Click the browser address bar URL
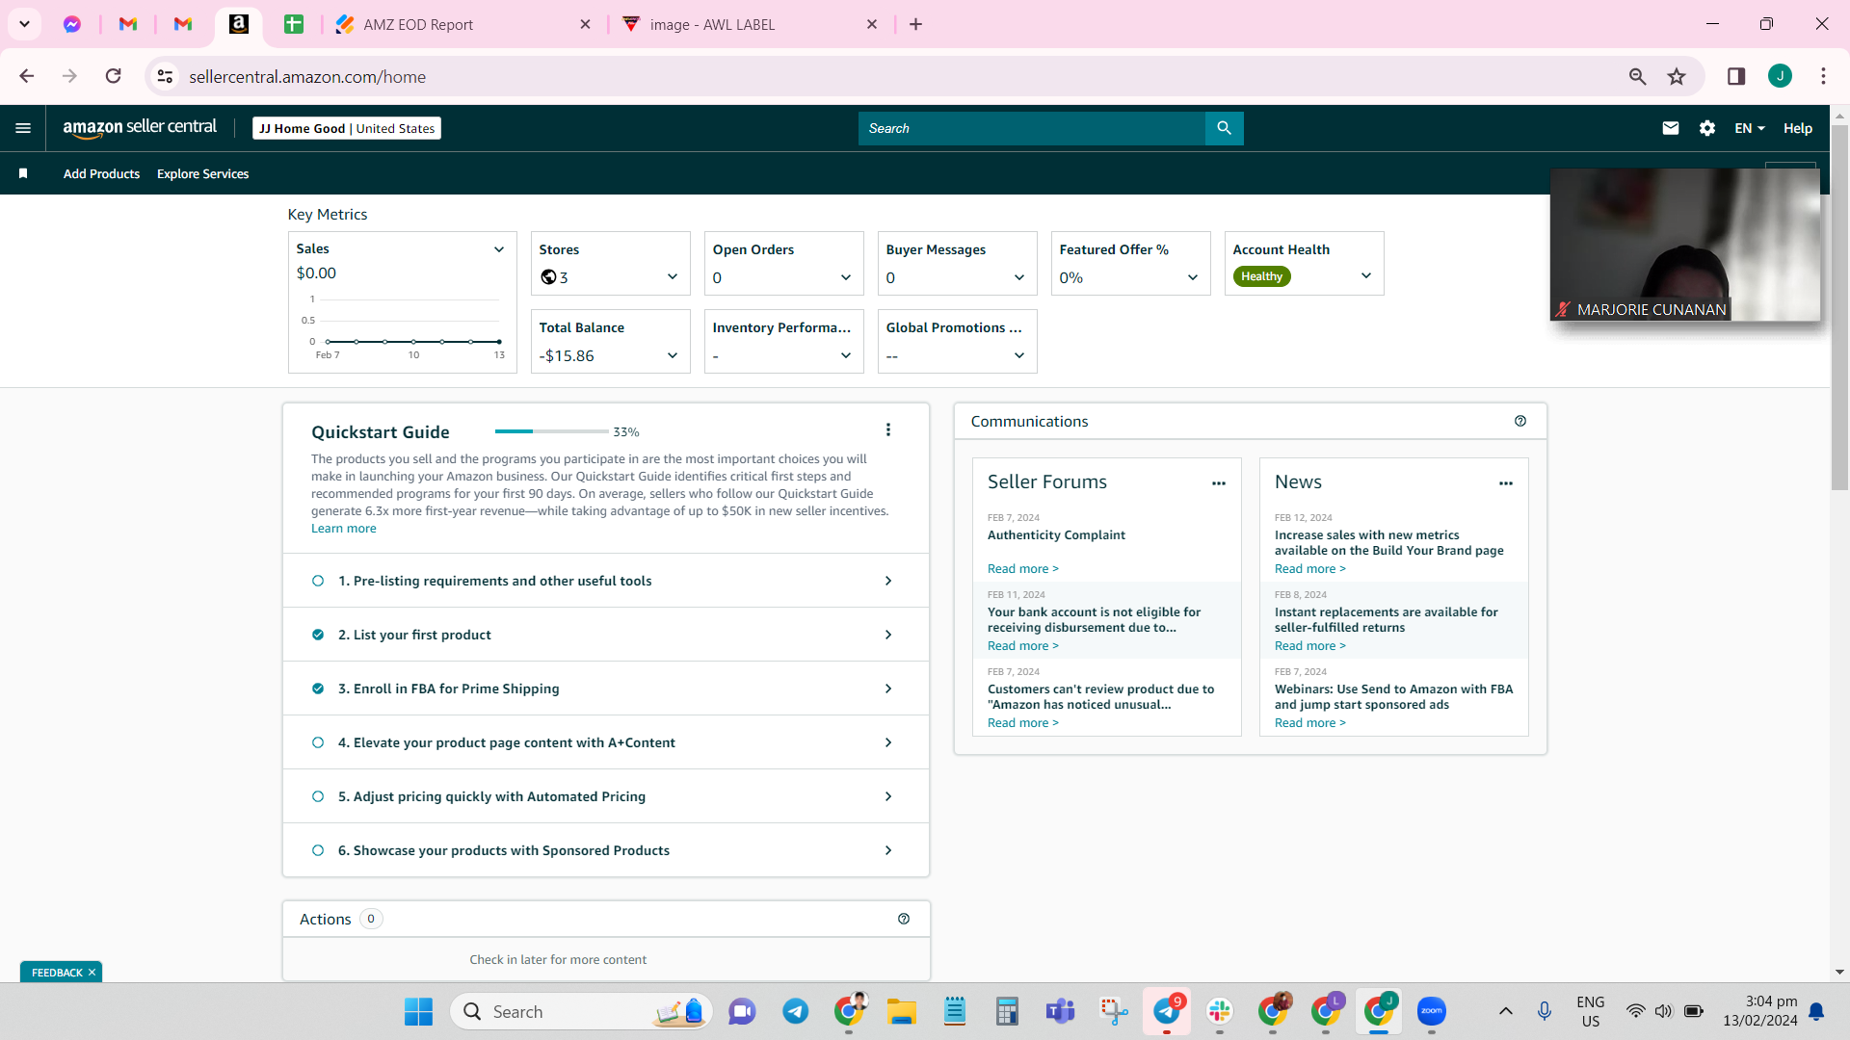Viewport: 1850px width, 1040px height. point(307,76)
